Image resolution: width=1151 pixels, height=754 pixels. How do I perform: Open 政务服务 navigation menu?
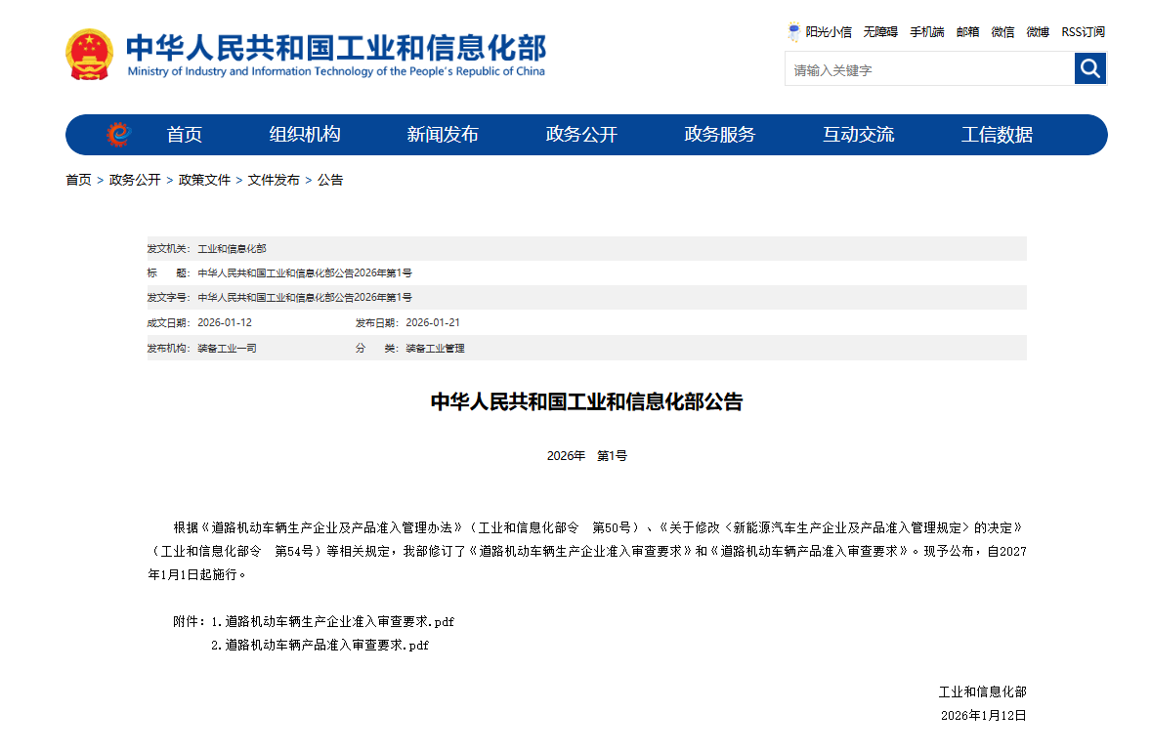(x=719, y=134)
